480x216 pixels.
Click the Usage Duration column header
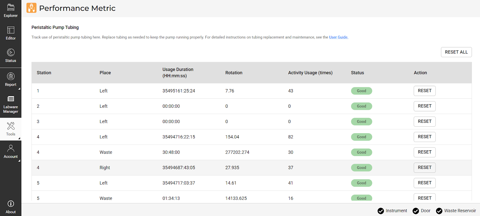(x=178, y=73)
